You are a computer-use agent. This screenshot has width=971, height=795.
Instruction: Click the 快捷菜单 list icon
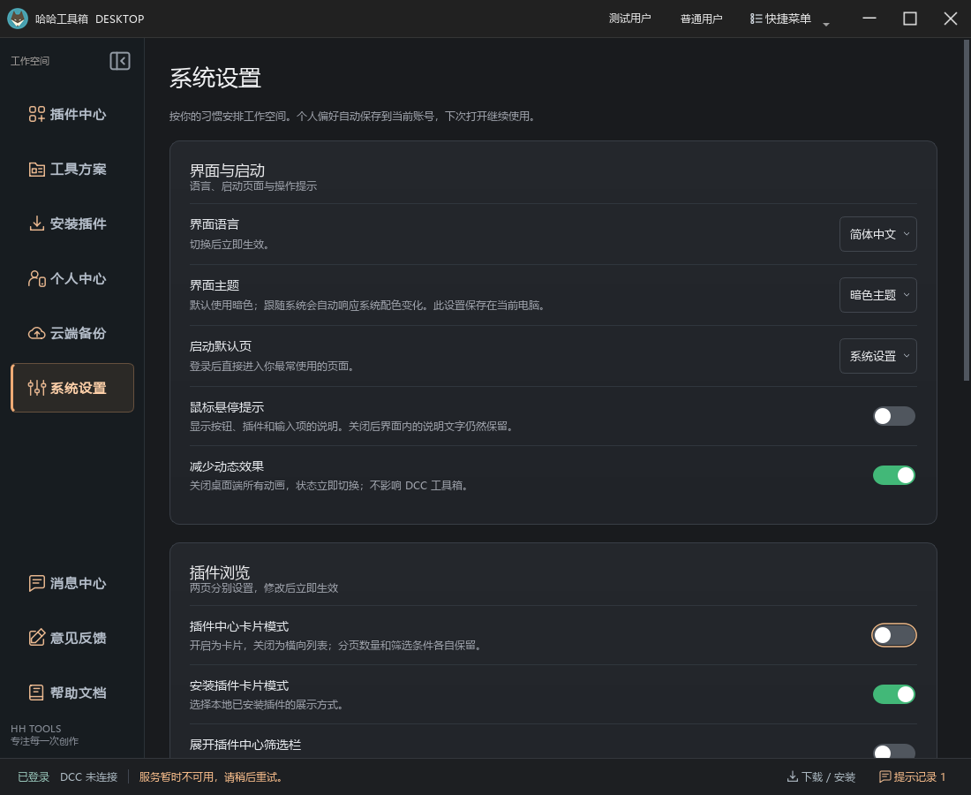pyautogui.click(x=756, y=19)
